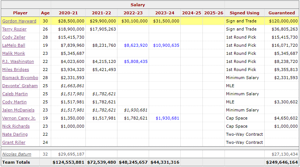Viewport: 300px width, 167px height.
Task: Open Vernon Carey Jr.'s page
Action: click(x=19, y=118)
